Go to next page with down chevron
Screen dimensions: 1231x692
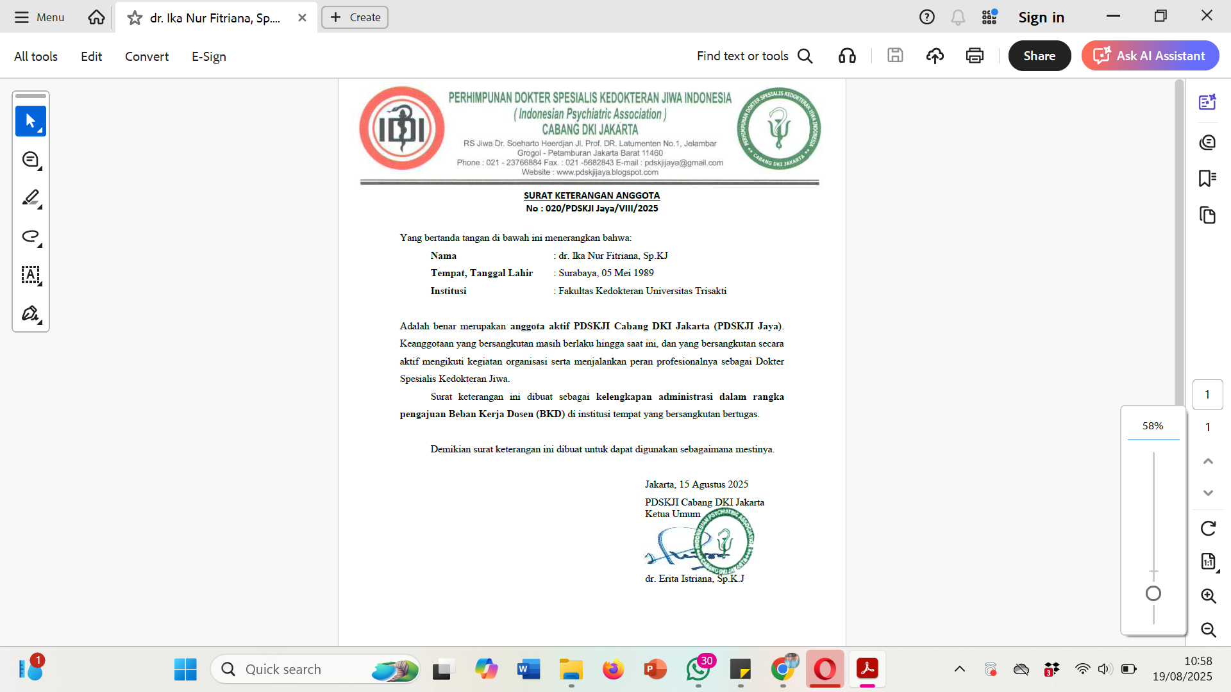pyautogui.click(x=1208, y=493)
